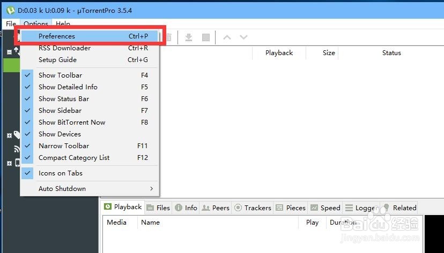The image size is (444, 253).
Task: Expand the Labels tree node plus box
Action: pos(9,136)
